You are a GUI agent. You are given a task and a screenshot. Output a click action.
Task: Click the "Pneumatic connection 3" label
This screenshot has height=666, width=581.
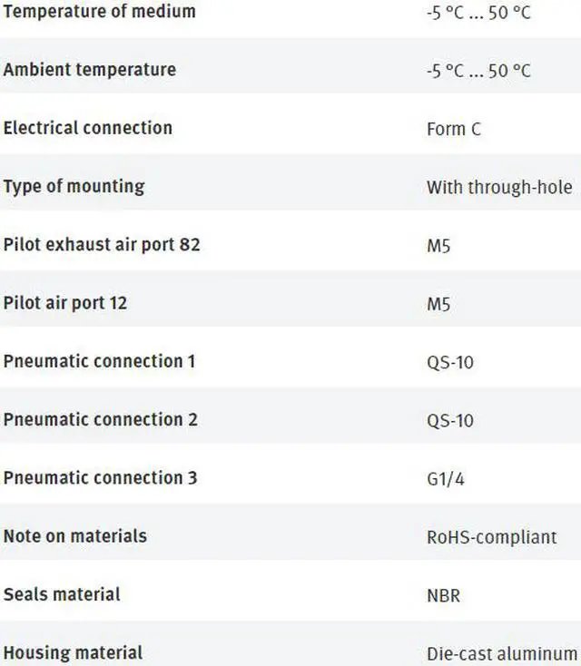(x=101, y=477)
